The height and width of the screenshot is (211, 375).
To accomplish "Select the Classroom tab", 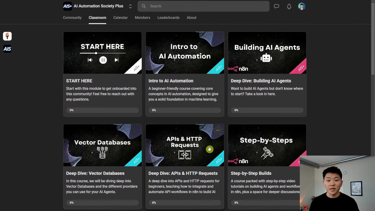I will pos(97,18).
